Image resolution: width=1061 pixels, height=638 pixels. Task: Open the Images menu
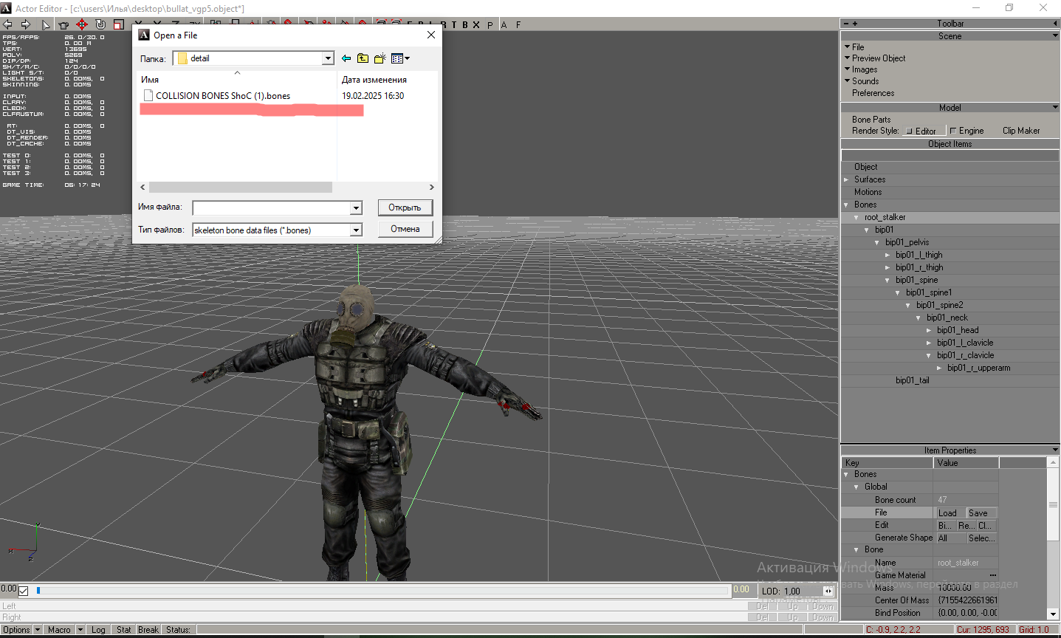[865, 69]
